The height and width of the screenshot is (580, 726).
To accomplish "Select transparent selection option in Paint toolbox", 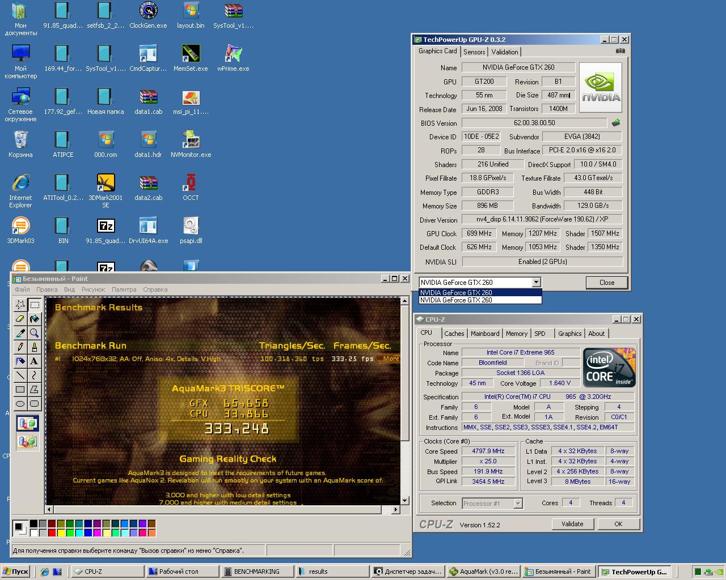I will [28, 441].
